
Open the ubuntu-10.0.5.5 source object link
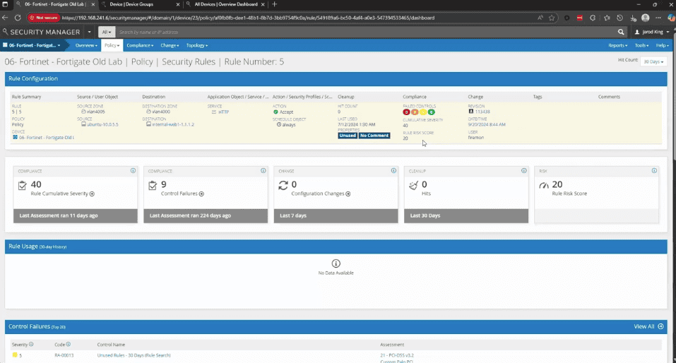[102, 124]
